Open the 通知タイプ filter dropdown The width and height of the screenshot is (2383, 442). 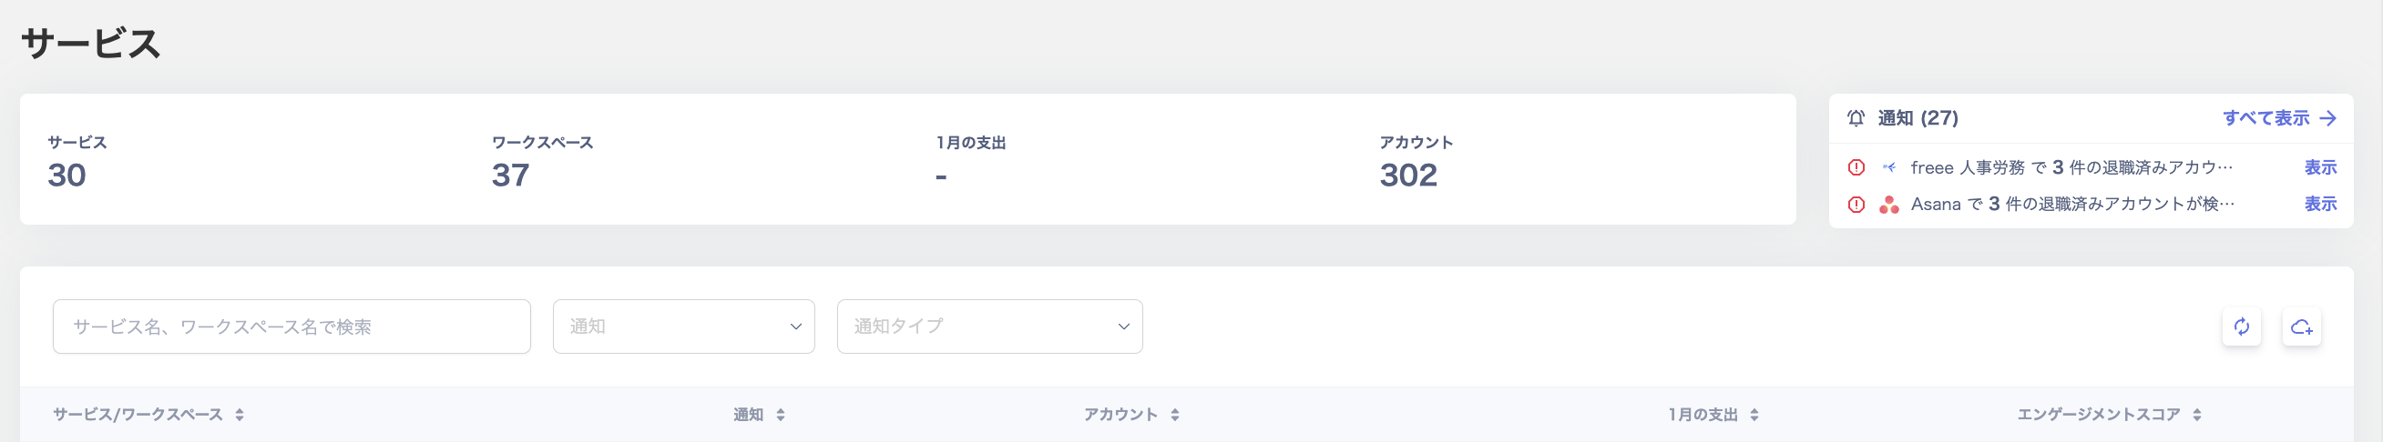pos(989,326)
